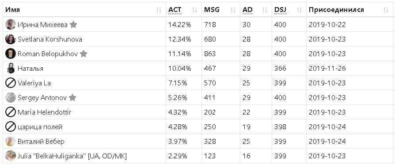
Task: Click the star icon next to Ирина Михеева
Action: pyautogui.click(x=73, y=24)
